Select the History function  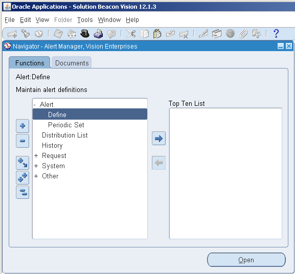52,145
